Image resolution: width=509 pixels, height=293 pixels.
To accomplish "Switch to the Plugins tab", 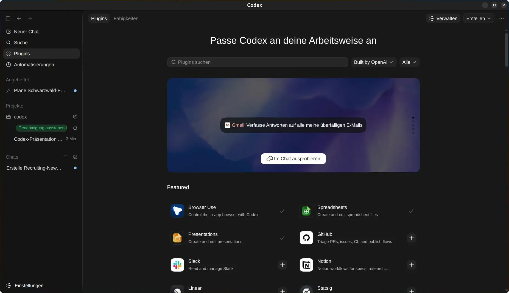I will coord(99,18).
